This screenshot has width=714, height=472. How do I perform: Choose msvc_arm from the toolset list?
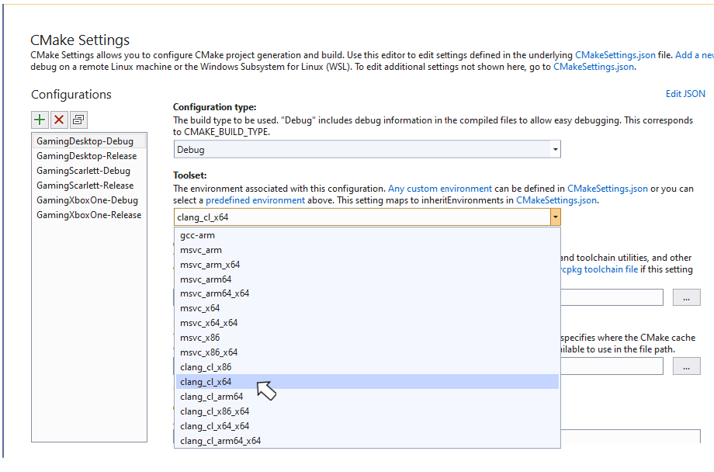click(367, 250)
